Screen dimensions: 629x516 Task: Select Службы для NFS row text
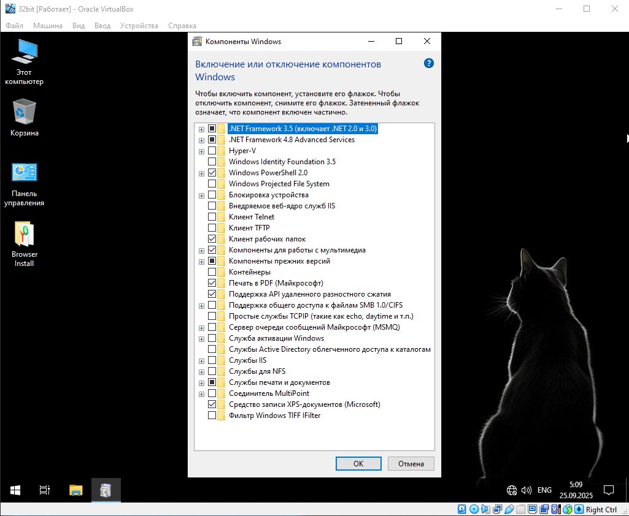(x=257, y=371)
